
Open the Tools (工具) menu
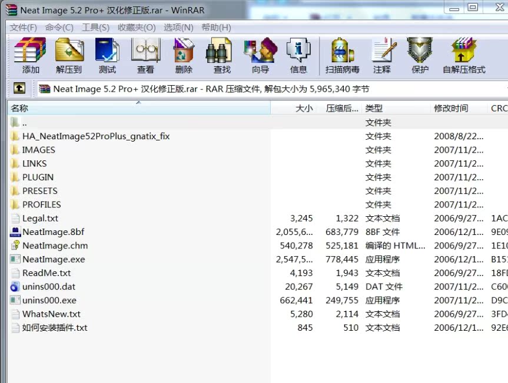coord(95,28)
